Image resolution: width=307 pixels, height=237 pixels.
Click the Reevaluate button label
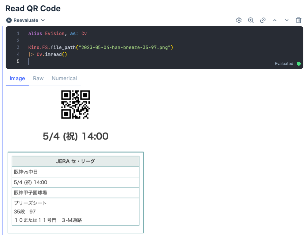click(x=26, y=20)
